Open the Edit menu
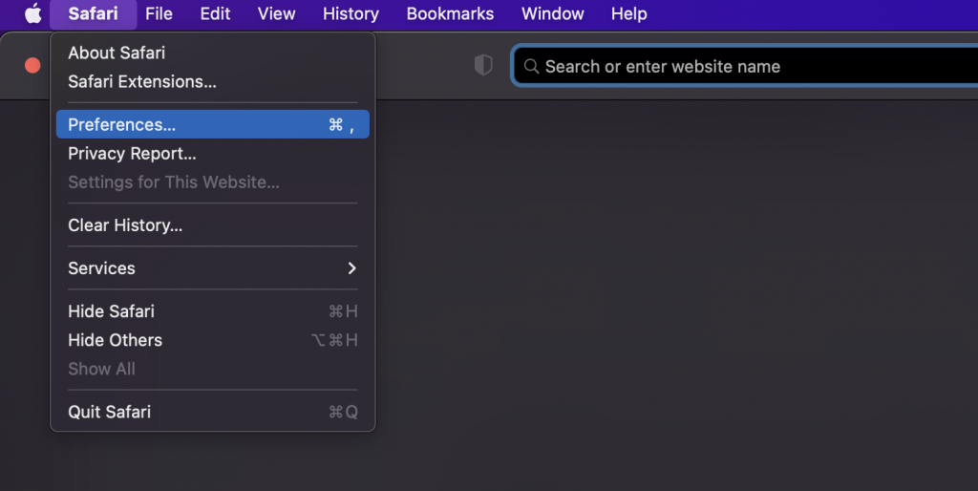Screen dimensions: 978x491 click(x=215, y=13)
